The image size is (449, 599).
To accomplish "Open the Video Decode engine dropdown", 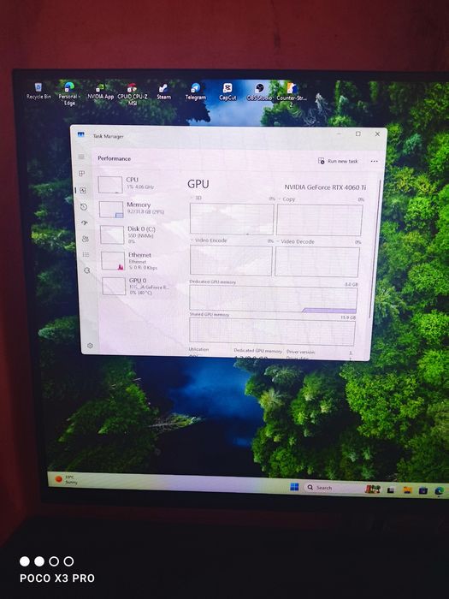I will pyautogui.click(x=295, y=241).
